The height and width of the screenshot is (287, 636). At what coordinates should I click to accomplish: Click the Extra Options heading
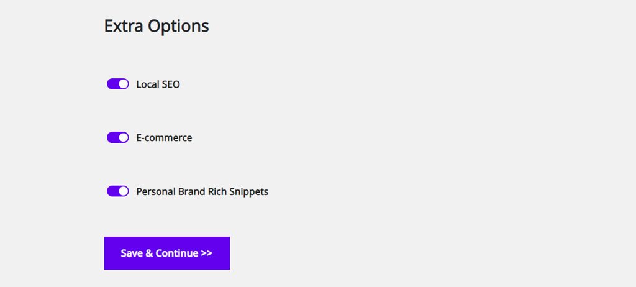[x=157, y=26]
